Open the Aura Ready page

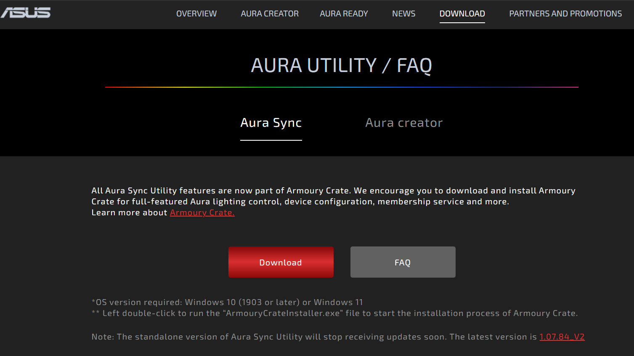pyautogui.click(x=344, y=13)
